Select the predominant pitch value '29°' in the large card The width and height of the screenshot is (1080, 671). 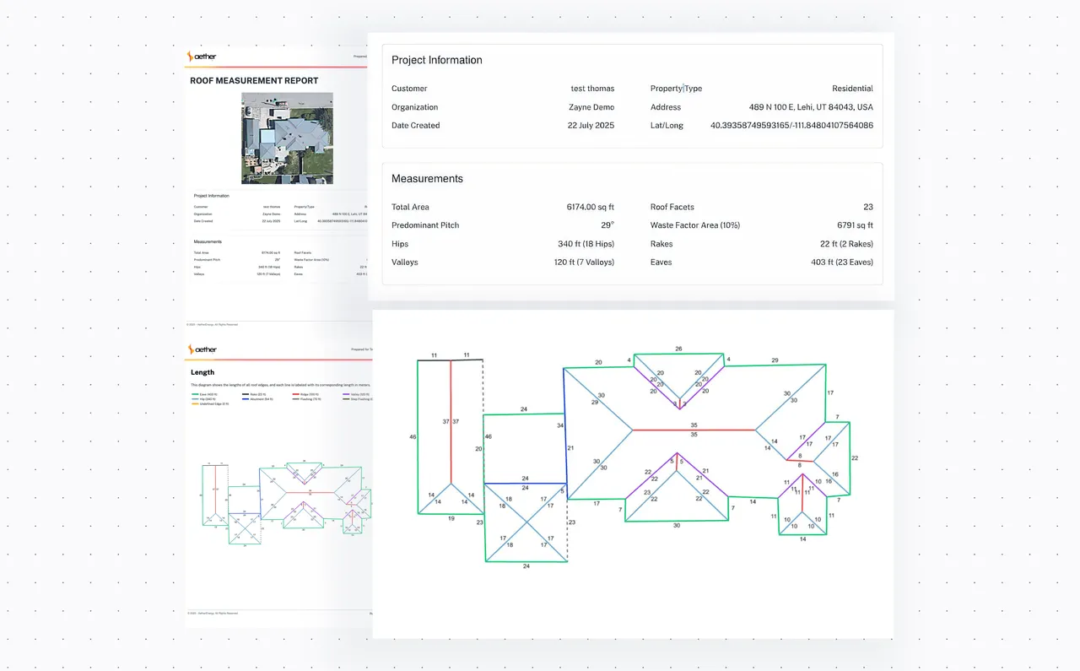(x=607, y=225)
